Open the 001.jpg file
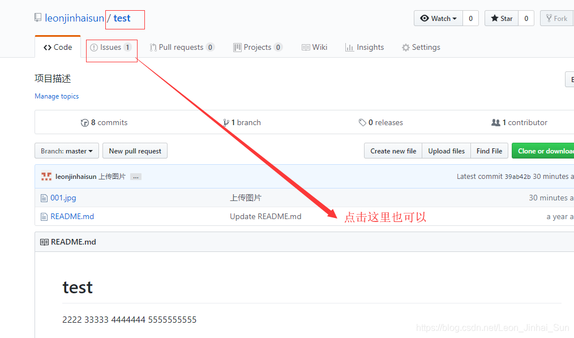 [x=63, y=198]
